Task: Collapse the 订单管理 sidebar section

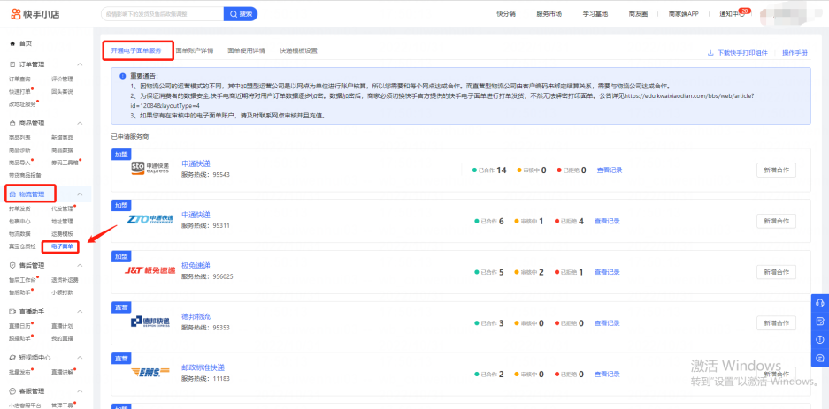Action: (x=81, y=65)
